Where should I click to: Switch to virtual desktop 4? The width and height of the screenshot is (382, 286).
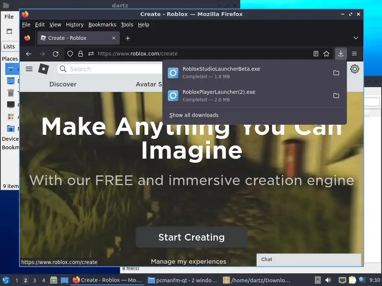[44, 280]
